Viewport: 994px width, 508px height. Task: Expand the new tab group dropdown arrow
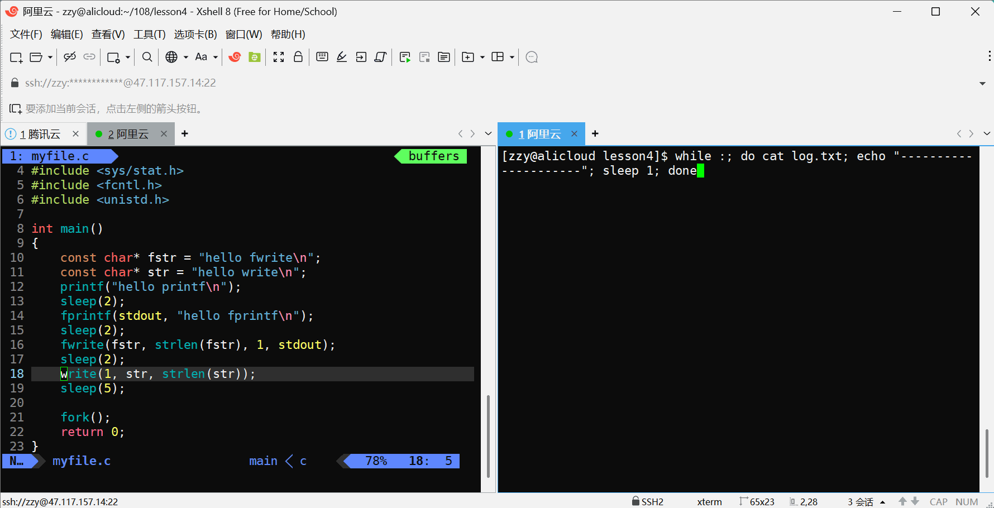(x=482, y=57)
